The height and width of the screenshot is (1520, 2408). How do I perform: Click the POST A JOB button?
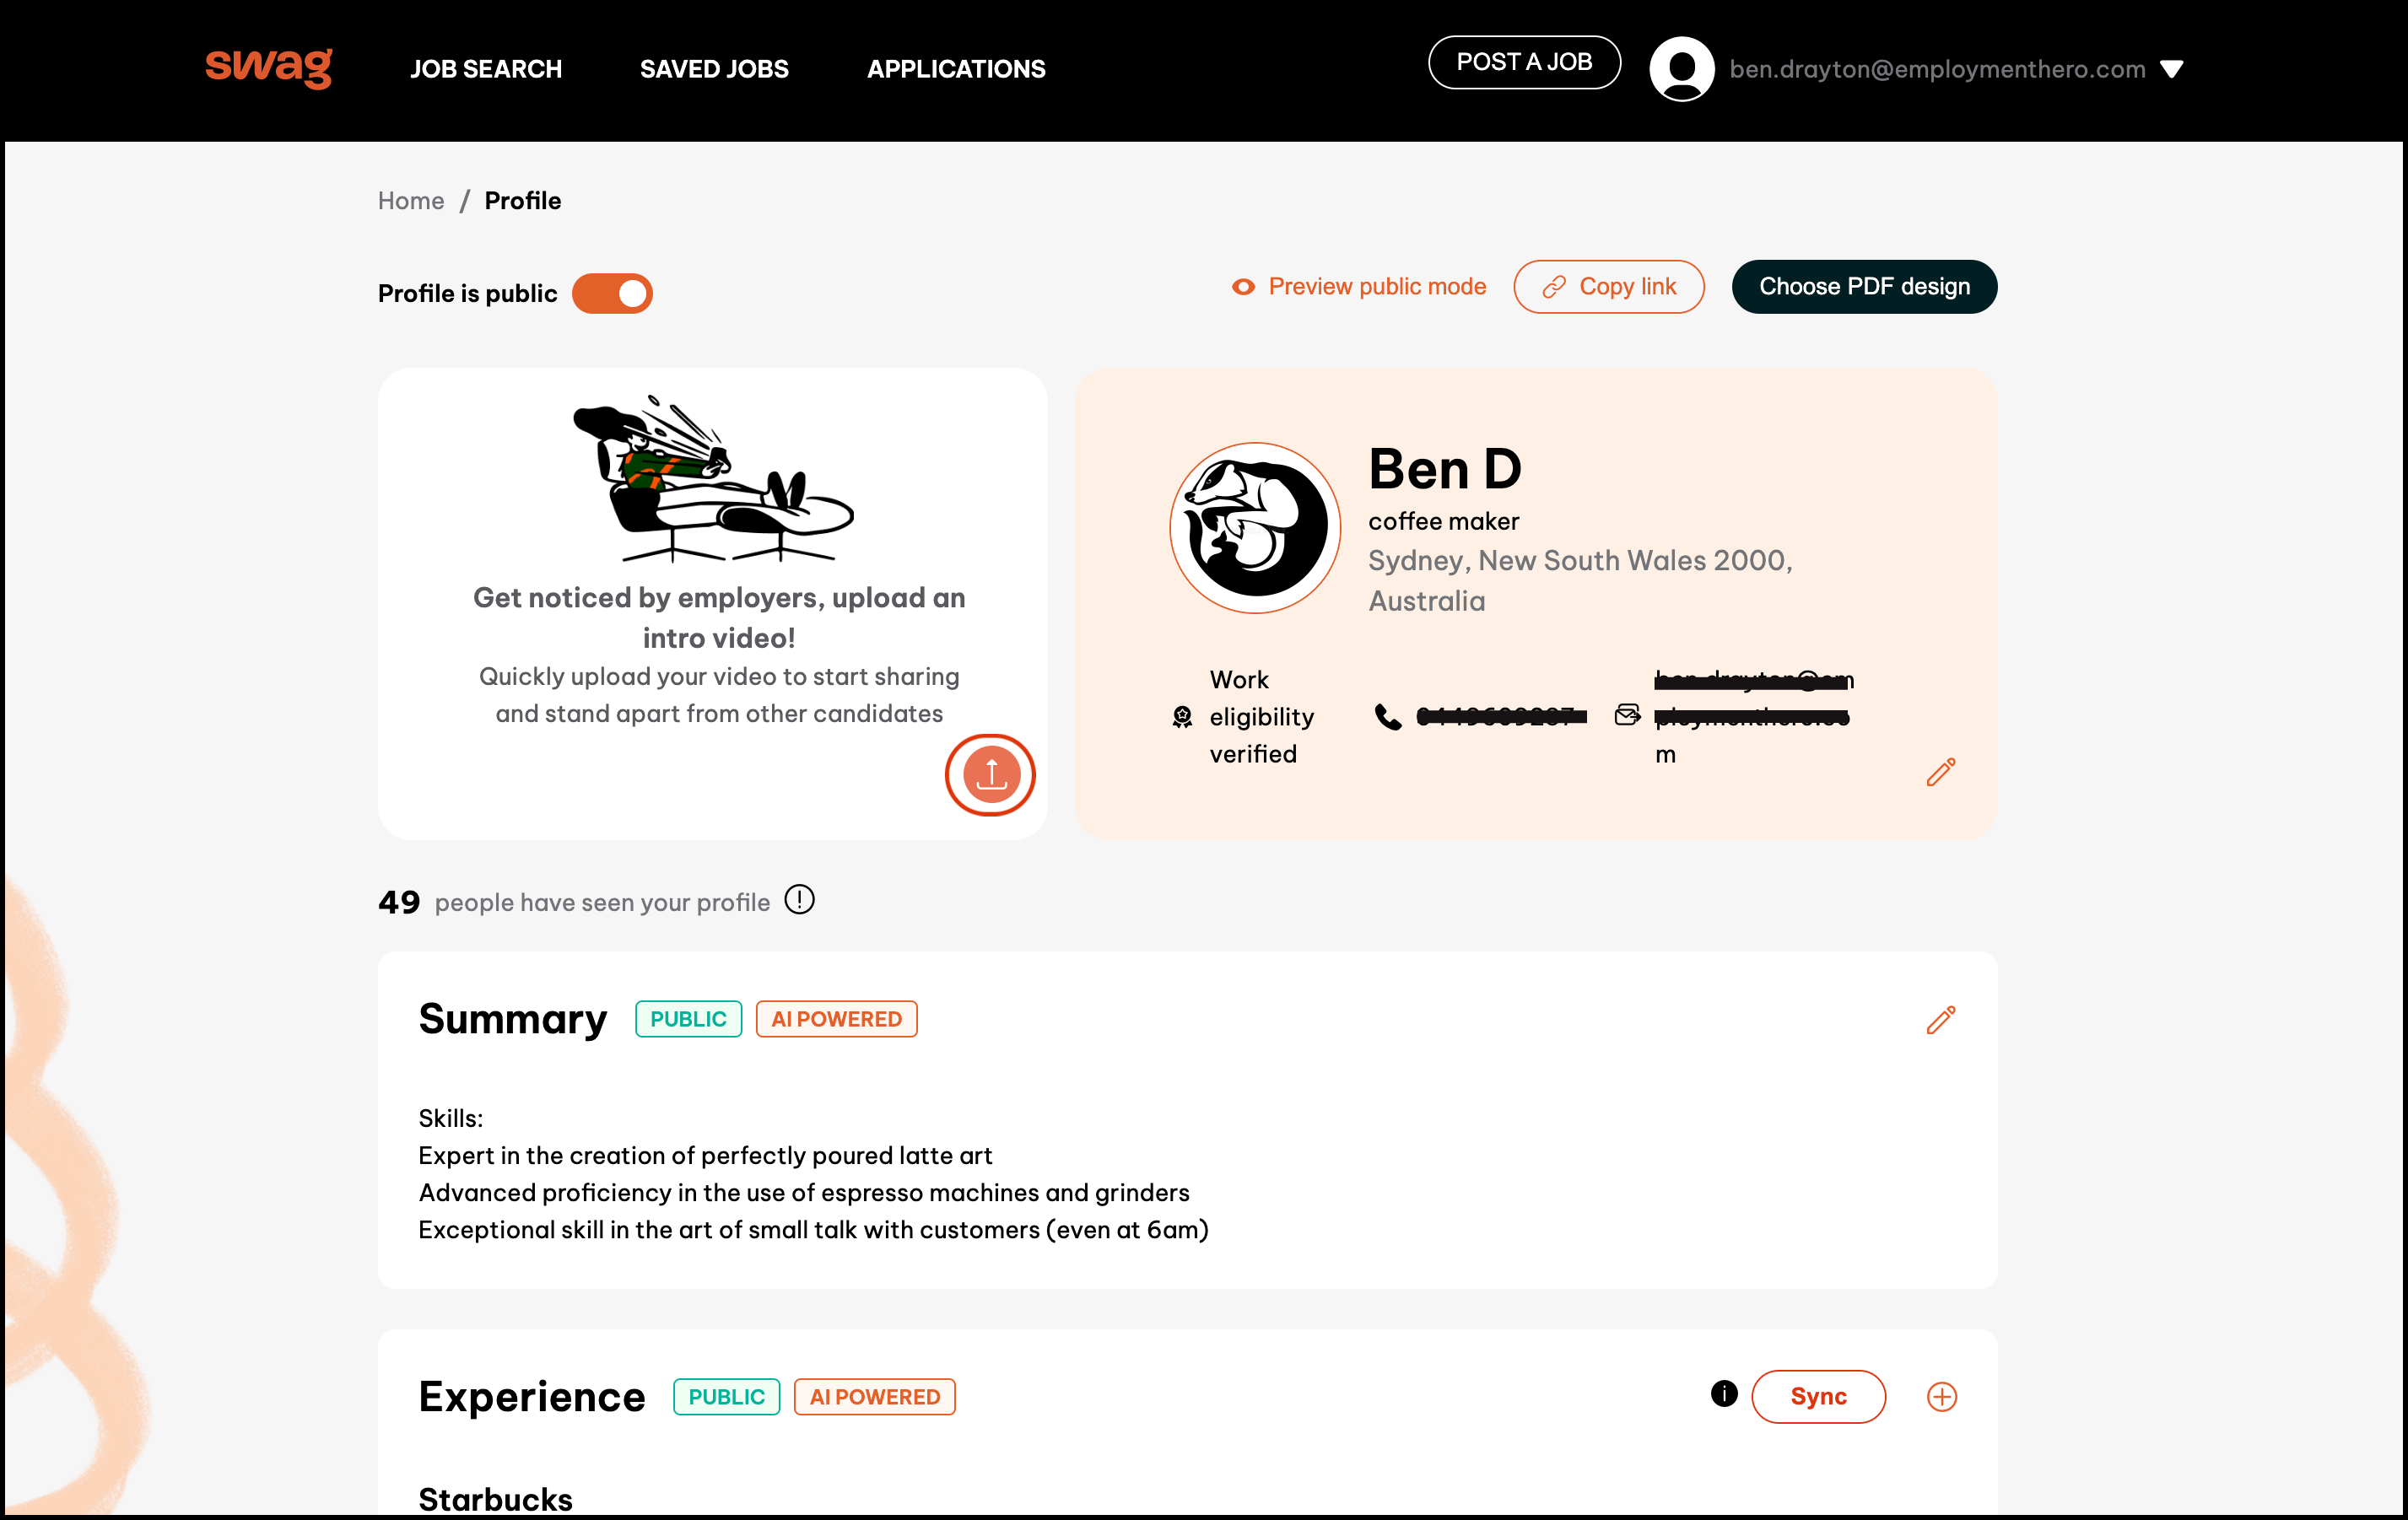coord(1524,61)
